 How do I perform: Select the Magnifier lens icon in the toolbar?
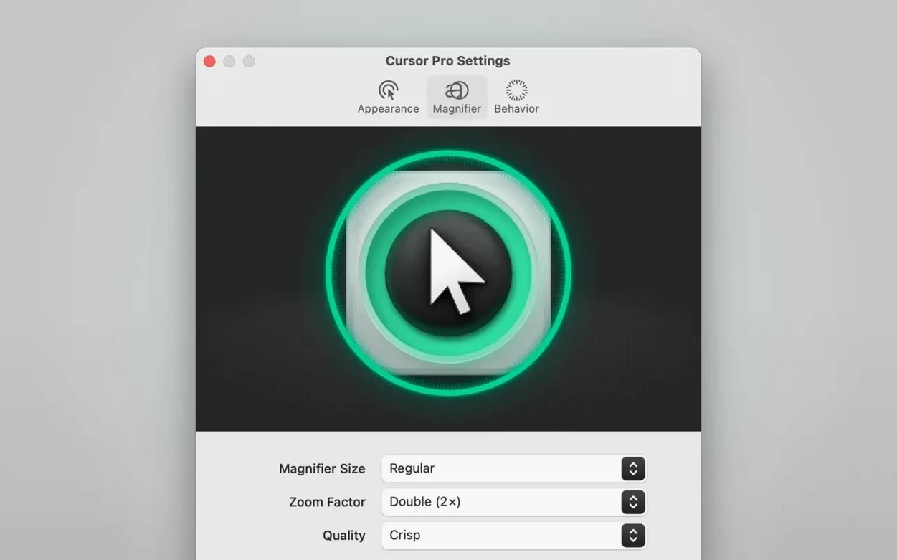tap(457, 90)
